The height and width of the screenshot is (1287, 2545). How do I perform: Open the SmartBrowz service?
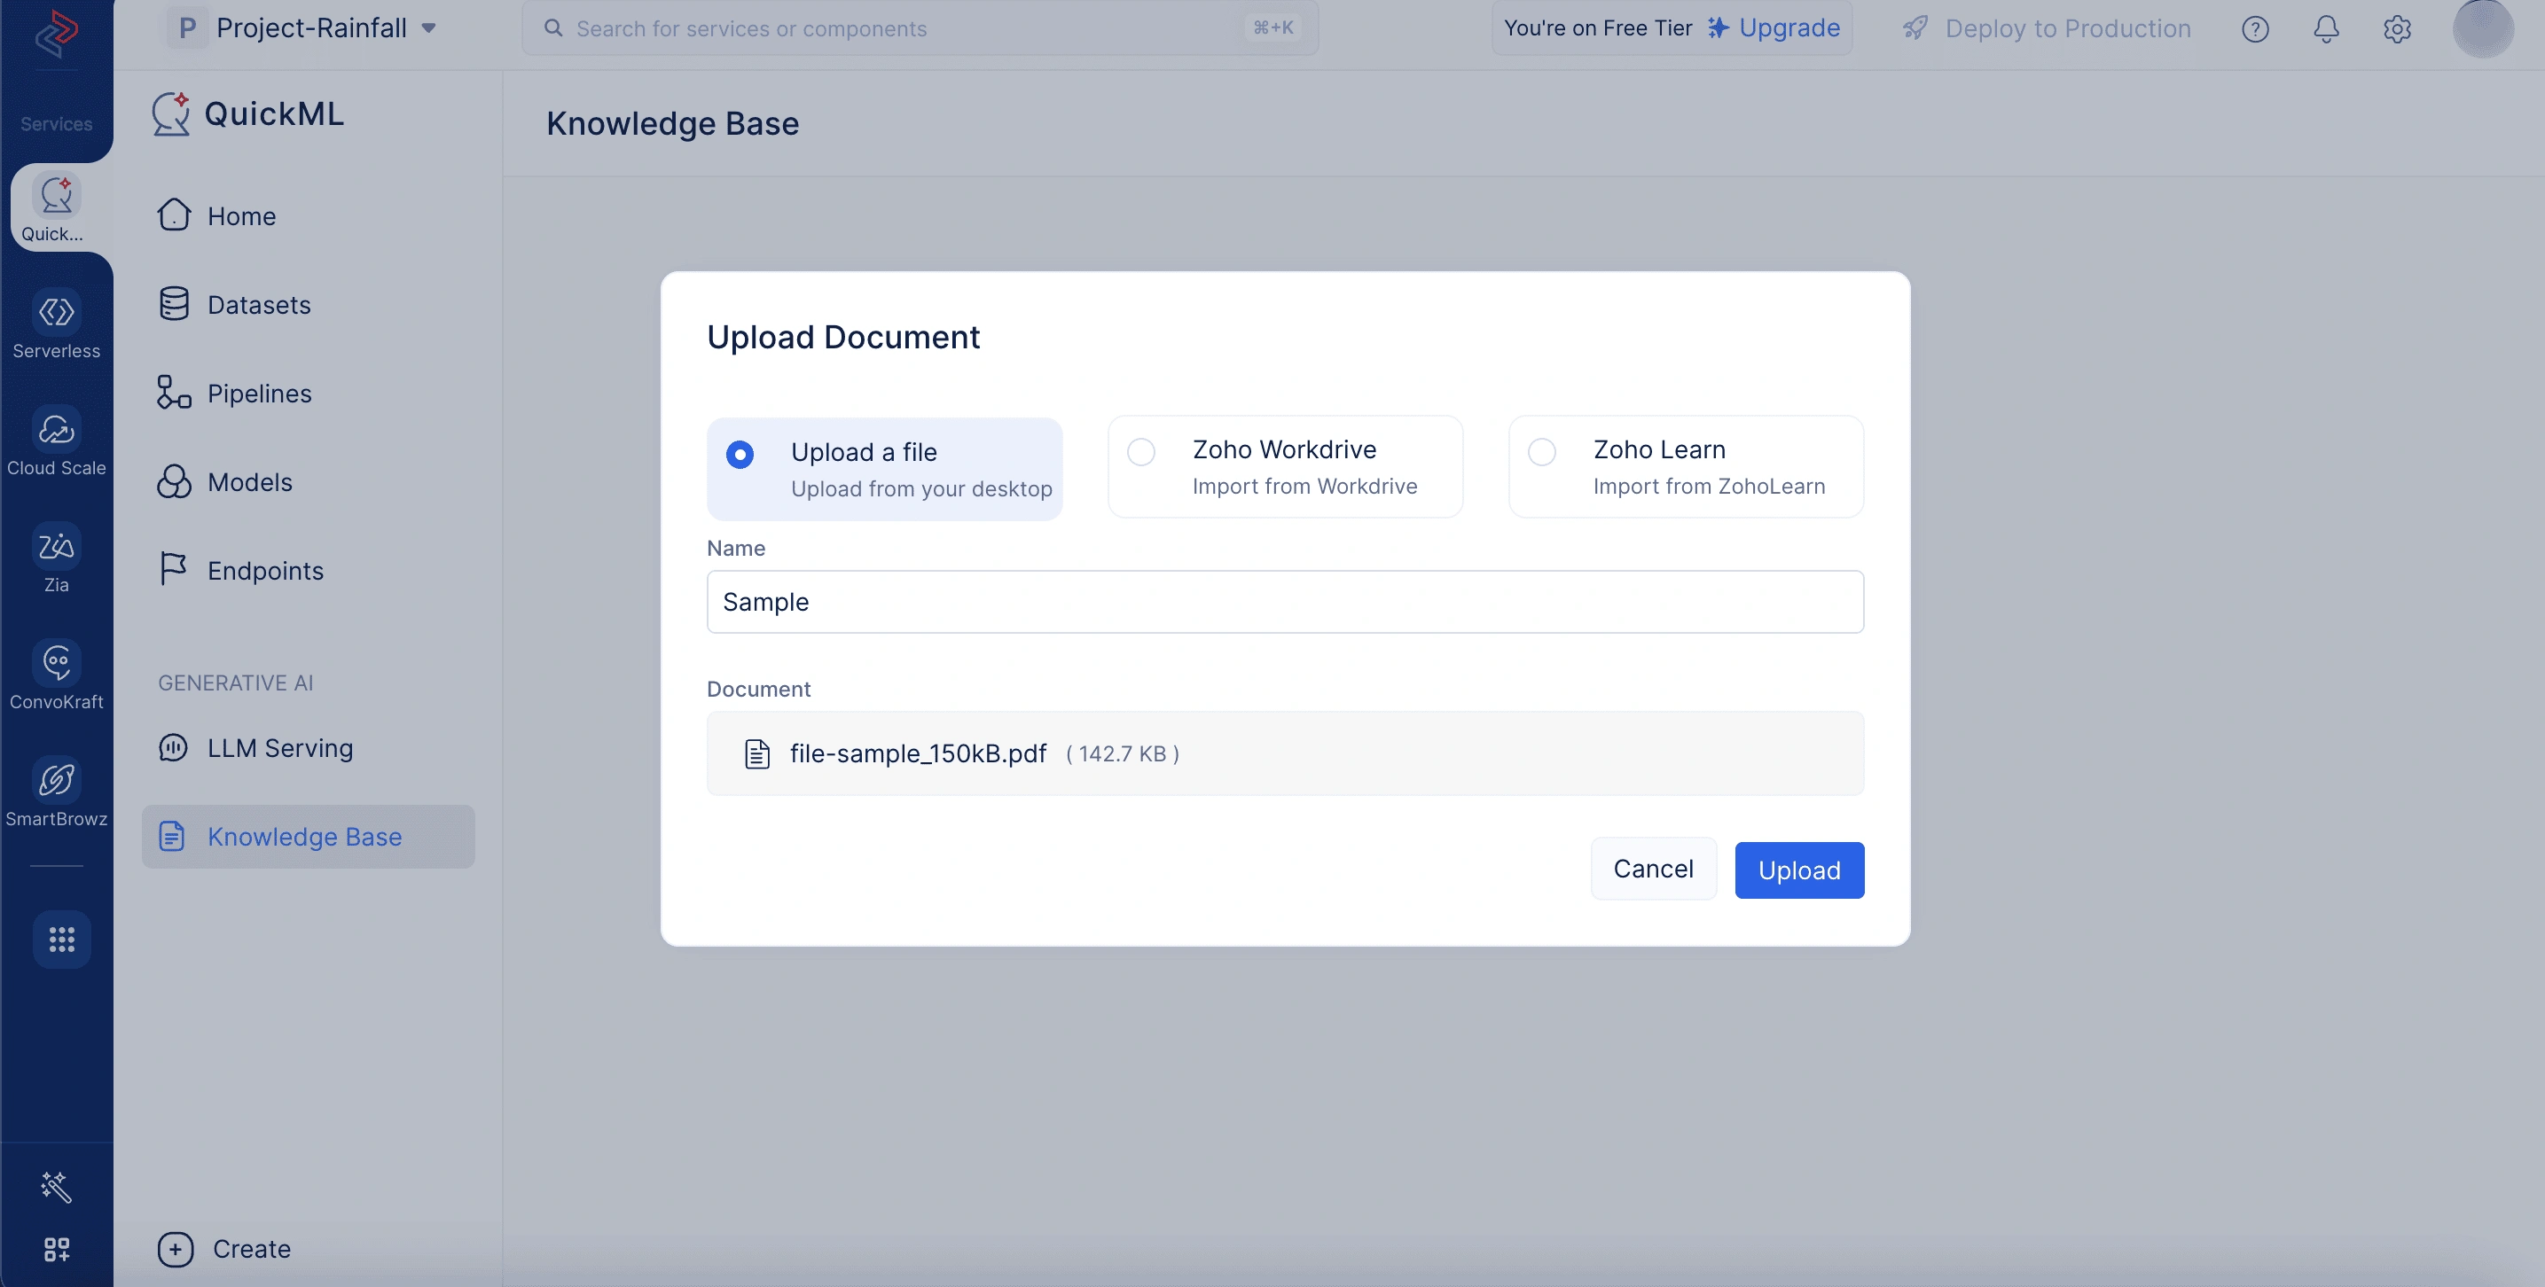[57, 792]
